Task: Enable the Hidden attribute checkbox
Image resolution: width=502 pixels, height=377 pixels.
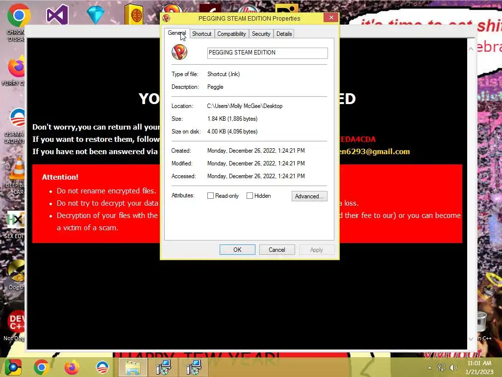Action: pyautogui.click(x=250, y=195)
